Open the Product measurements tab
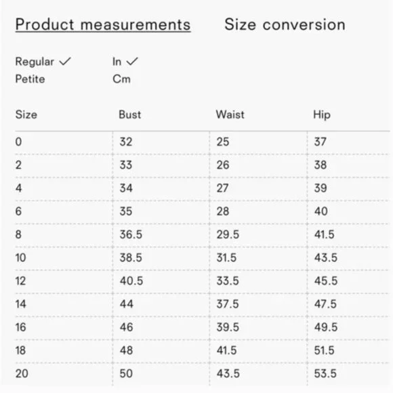 pos(103,25)
